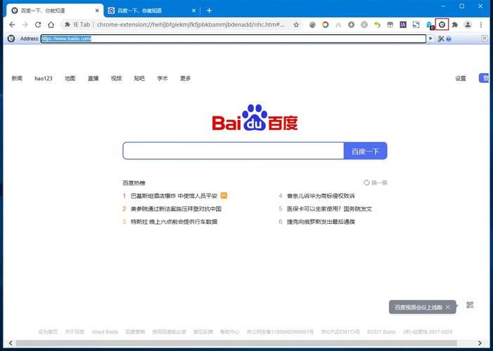Image resolution: width=493 pixels, height=351 pixels.
Task: Open the Chrome Extensions puzzle icon
Action: 454,25
